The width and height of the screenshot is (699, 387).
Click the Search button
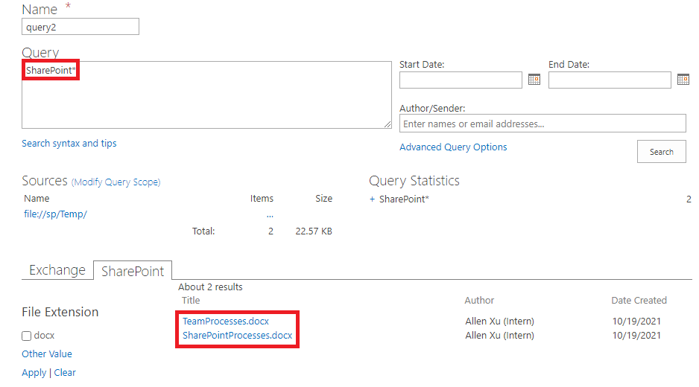click(662, 152)
